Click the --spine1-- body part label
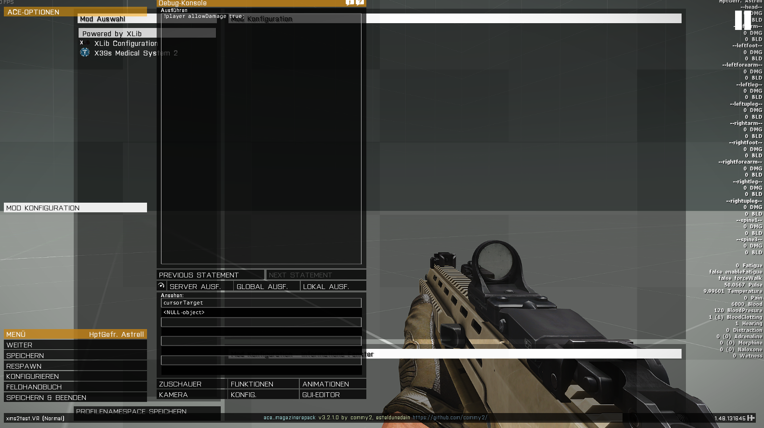The height and width of the screenshot is (428, 764). point(749,221)
